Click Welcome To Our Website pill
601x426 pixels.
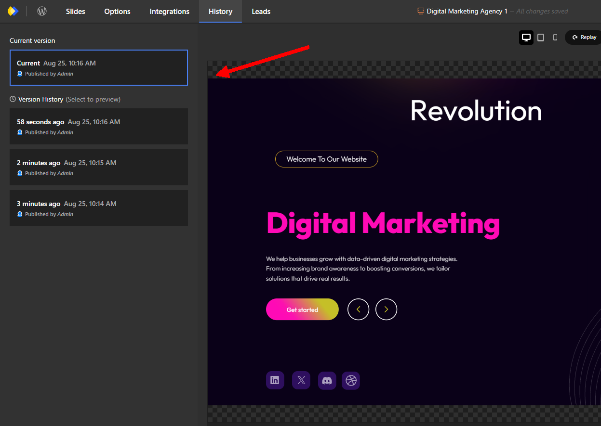click(326, 159)
